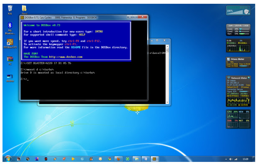Click the yellow HELP word
This screenshot has width=256, height=164.
tap(82, 35)
